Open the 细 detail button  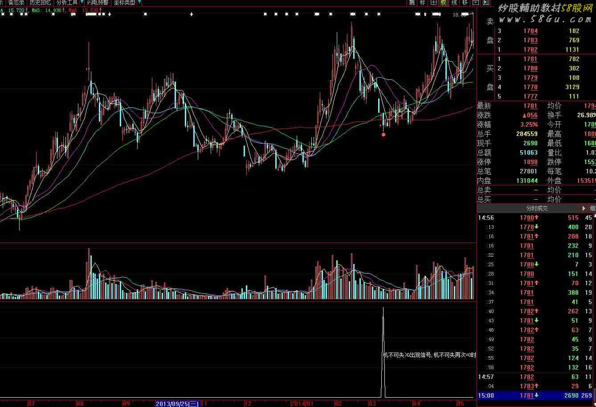click(592, 208)
